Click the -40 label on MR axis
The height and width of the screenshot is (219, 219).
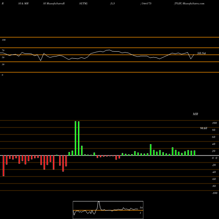(x=214, y=172)
